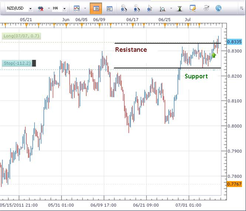Open the NZD/USD symbol dropdown
Screen dimensions: 246x211
click(x=30, y=9)
